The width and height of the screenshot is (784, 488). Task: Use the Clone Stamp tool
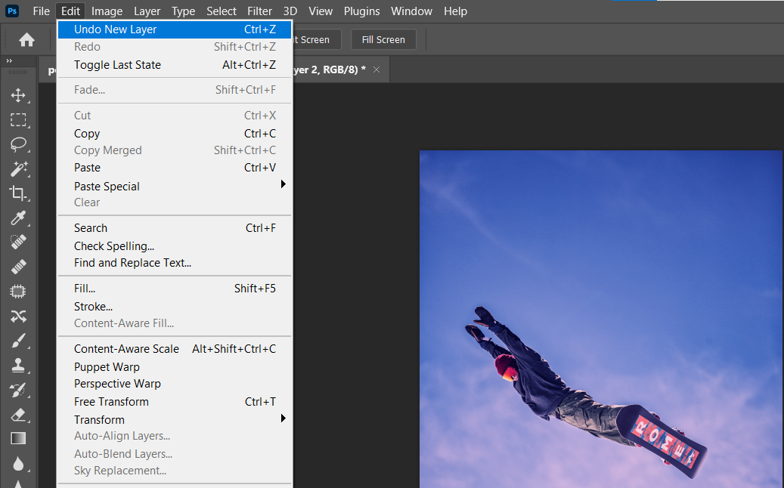click(18, 365)
